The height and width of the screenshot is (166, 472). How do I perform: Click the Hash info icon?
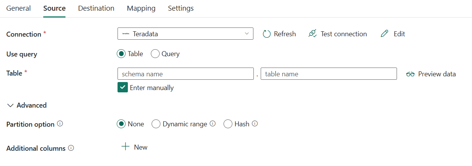pos(255,124)
